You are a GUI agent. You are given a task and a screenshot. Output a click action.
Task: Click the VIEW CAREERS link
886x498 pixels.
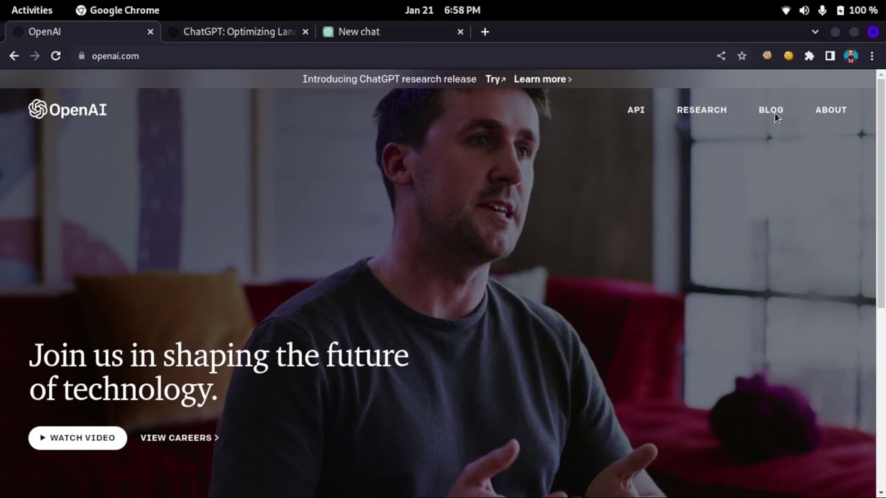179,438
